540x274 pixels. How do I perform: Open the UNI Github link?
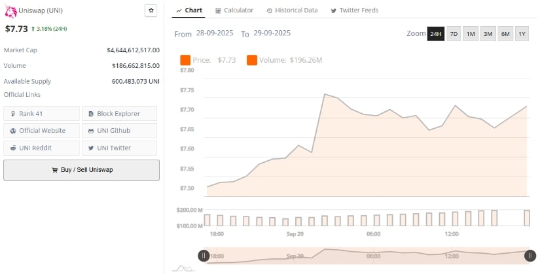click(120, 130)
